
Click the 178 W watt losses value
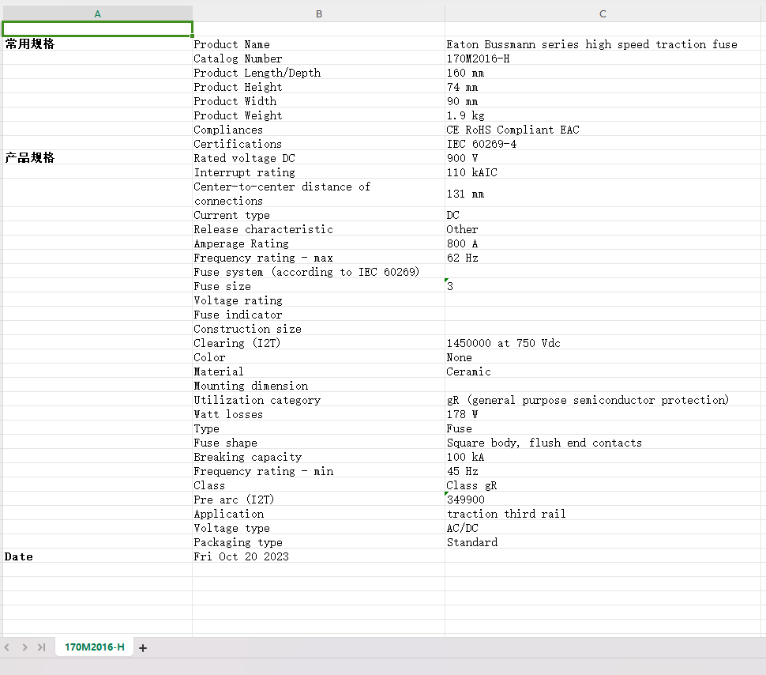603,413
